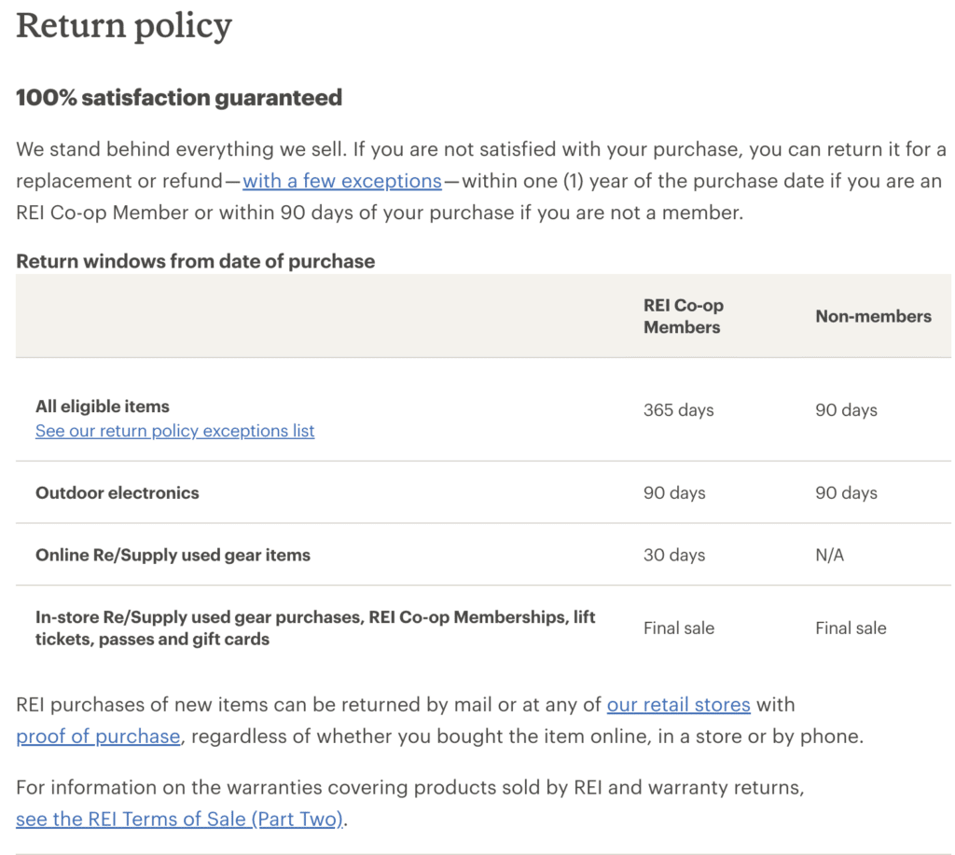Click the "Final sale" cell under REI Co-op Members

(679, 627)
